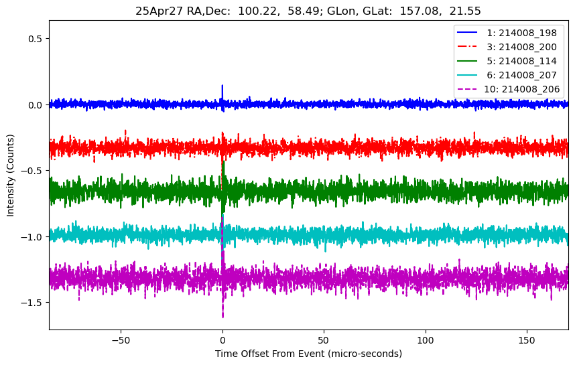
Task: Click the red dash-dot line sample in the legend
Action: pos(467,46)
